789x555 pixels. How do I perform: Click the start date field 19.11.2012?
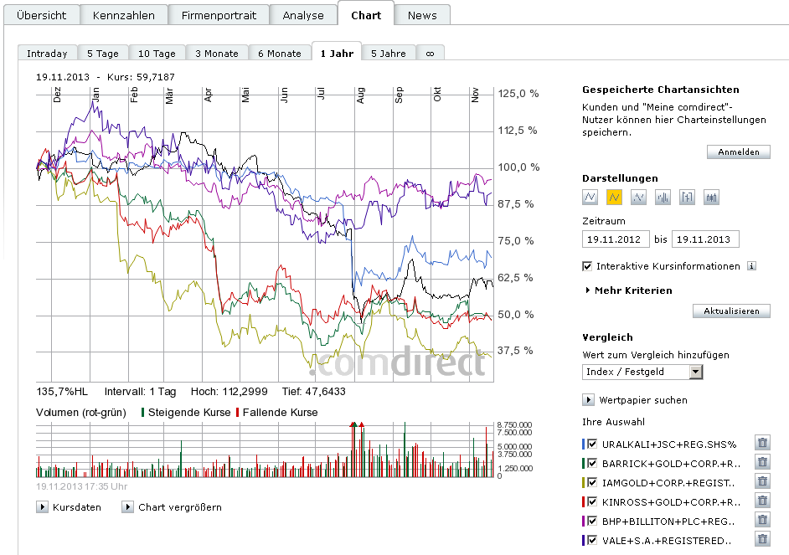pos(615,239)
